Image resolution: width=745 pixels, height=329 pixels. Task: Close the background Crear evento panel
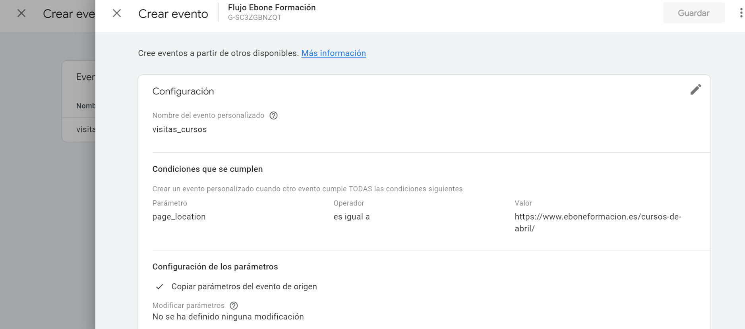pos(21,13)
